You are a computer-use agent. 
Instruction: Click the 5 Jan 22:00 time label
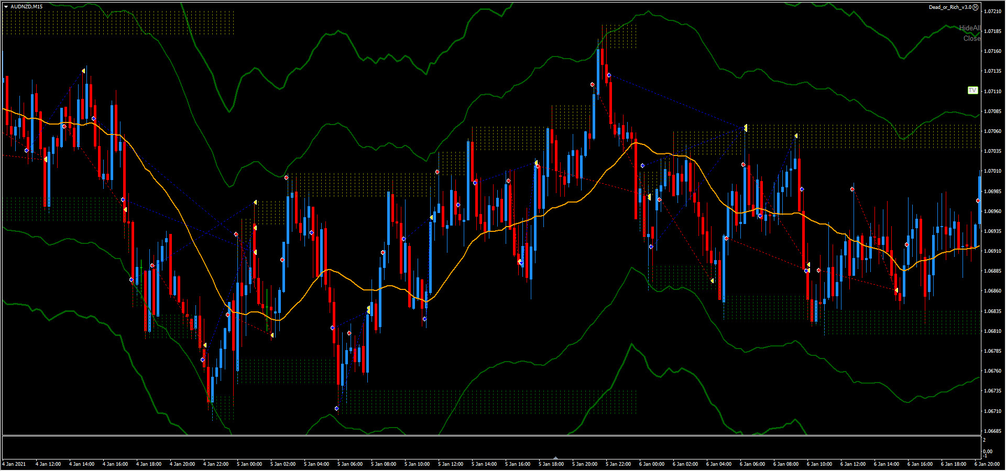pos(618,464)
